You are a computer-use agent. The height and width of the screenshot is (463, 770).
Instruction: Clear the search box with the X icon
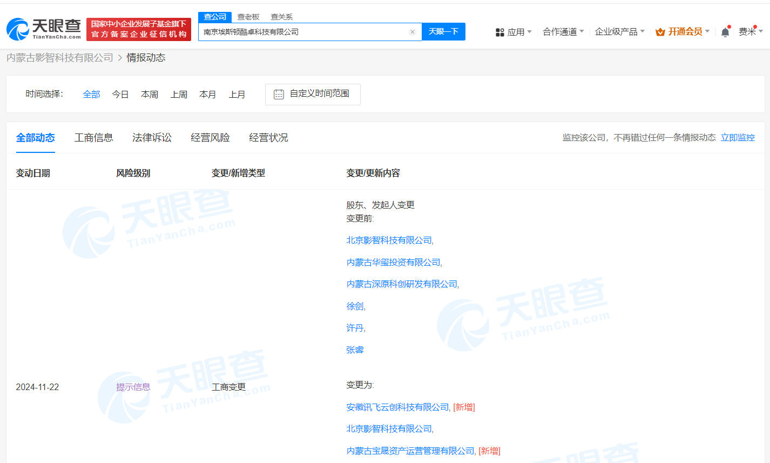pos(413,32)
